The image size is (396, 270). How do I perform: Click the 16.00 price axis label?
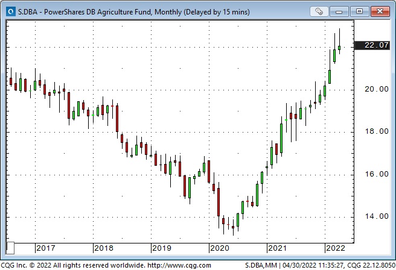tap(377, 174)
